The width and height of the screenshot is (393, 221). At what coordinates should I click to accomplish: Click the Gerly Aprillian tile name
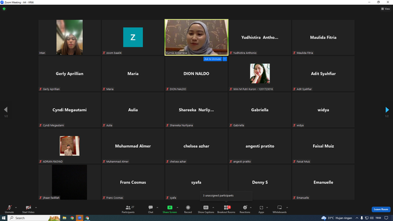[69, 74]
